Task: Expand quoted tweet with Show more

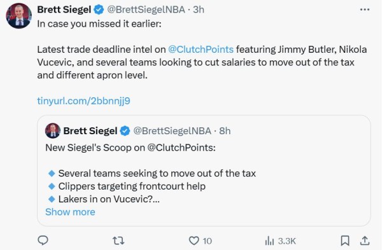Action: pyautogui.click(x=70, y=212)
